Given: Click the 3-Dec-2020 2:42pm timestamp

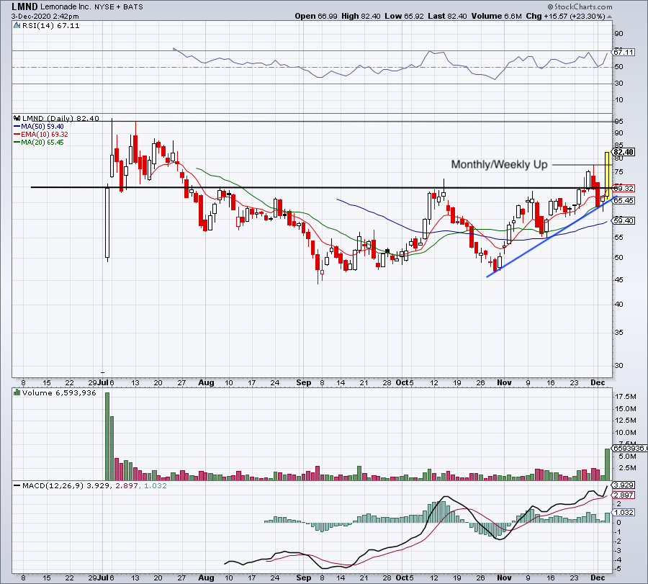Looking at the screenshot, I should (x=45, y=17).
